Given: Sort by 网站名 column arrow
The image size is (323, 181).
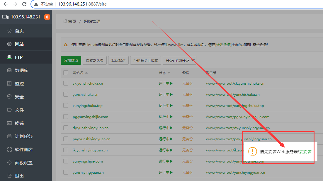Looking at the screenshot, I should [x=86, y=73].
